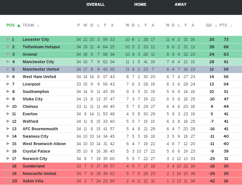The image size is (242, 185).
Task: Expand the Watford row arrow
Action: pos(8,121)
